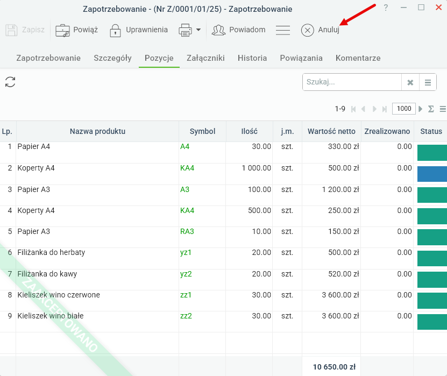Go to next page arrow
Image resolution: width=447 pixels, height=376 pixels.
pyautogui.click(x=374, y=109)
